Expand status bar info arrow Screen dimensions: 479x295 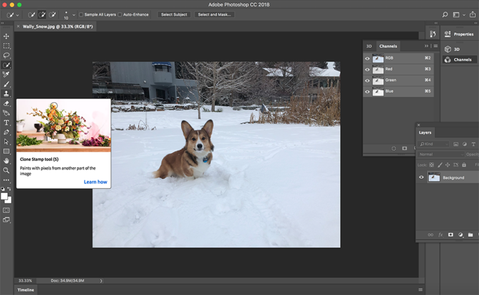click(101, 281)
